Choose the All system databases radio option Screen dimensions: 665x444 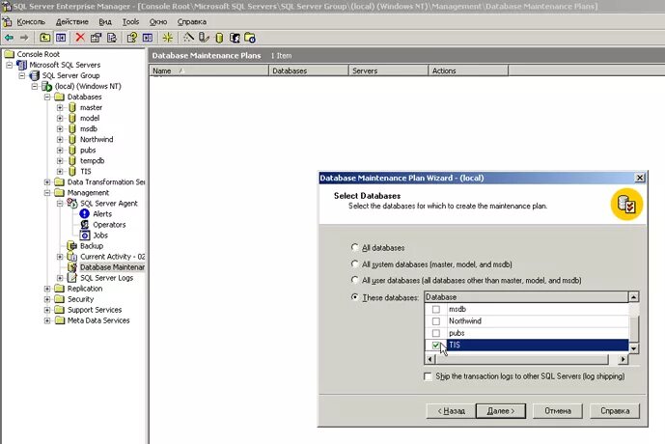[354, 264]
